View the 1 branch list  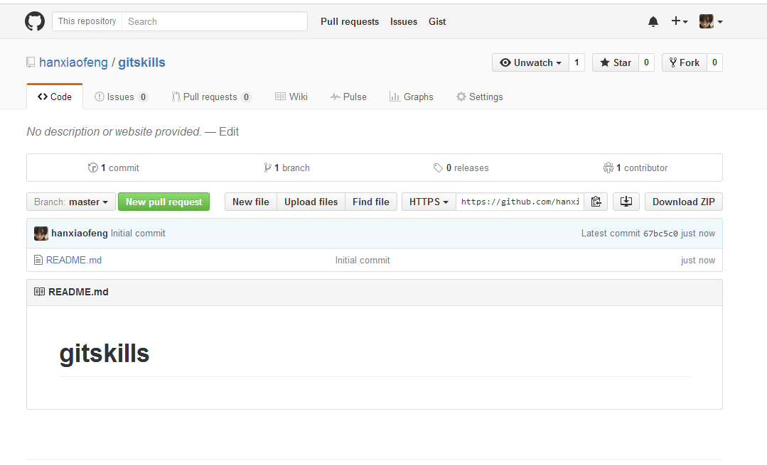point(286,168)
